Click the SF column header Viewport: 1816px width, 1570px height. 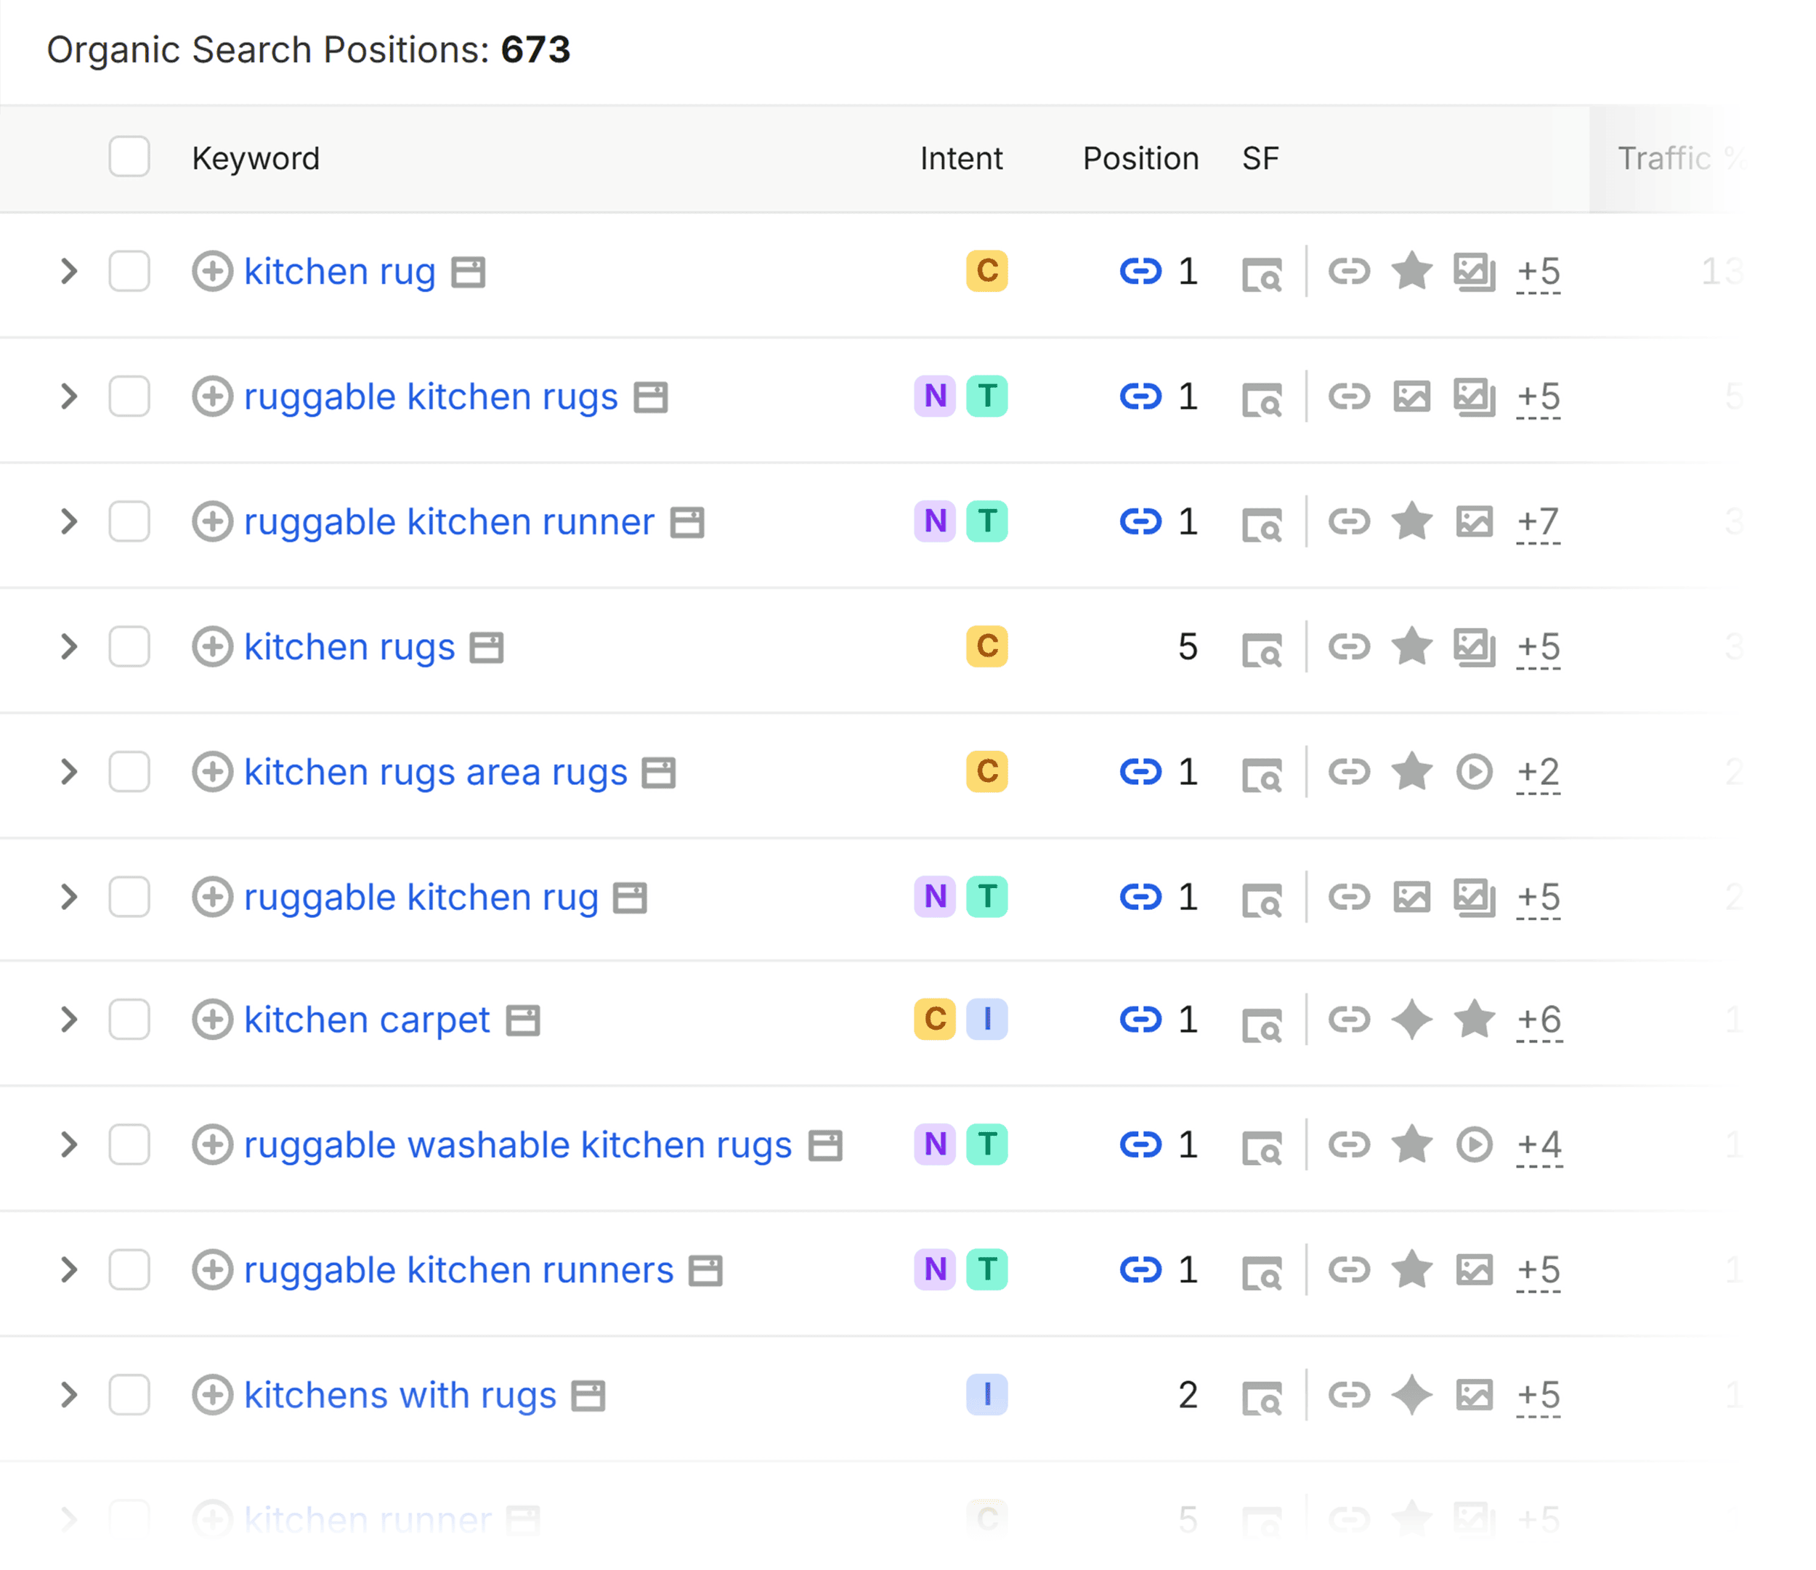(1260, 158)
